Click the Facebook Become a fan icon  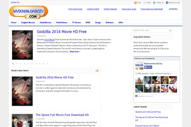click(x=167, y=3)
